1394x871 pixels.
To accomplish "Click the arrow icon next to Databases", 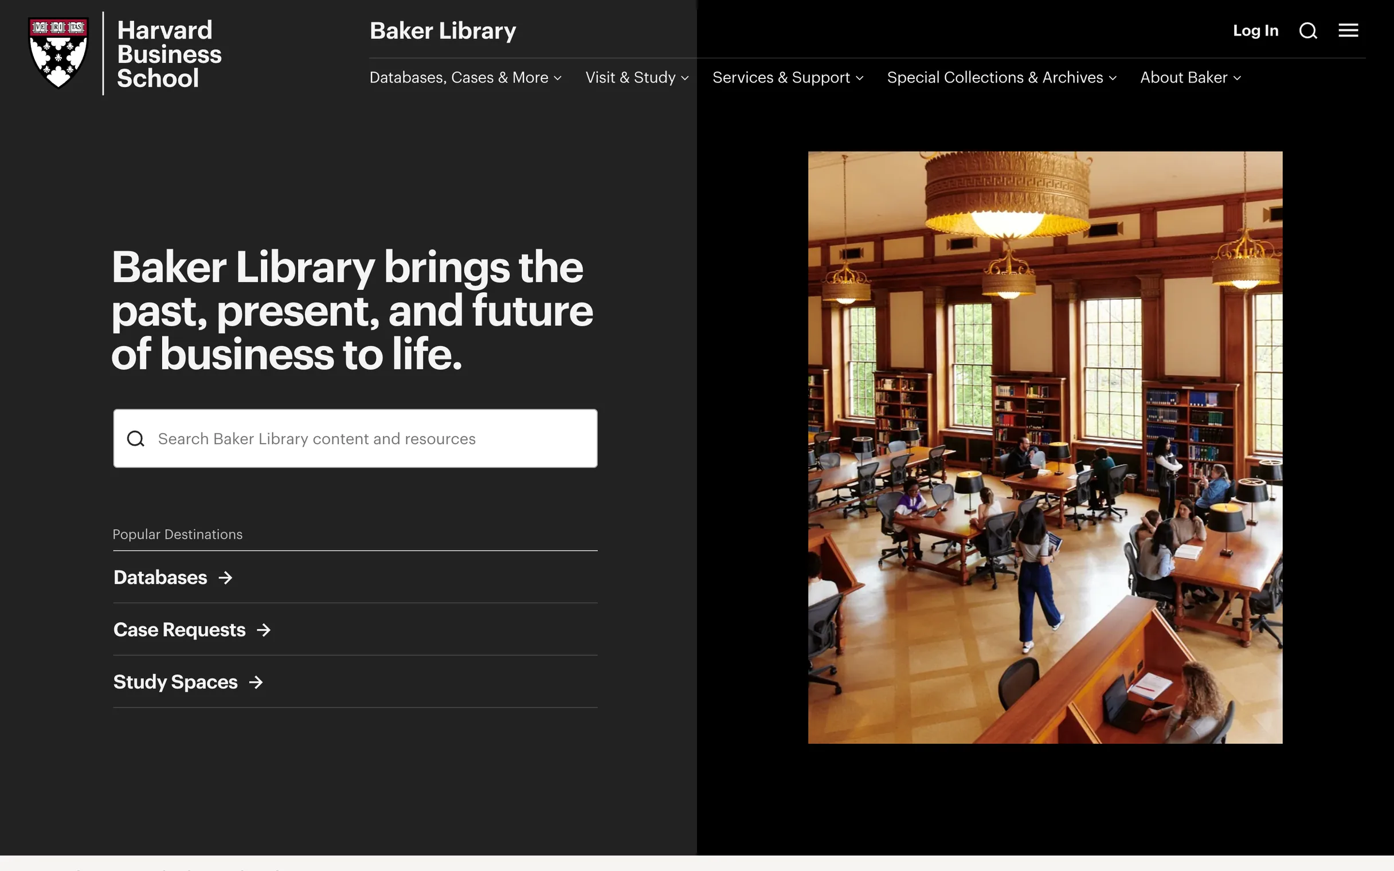I will (226, 578).
